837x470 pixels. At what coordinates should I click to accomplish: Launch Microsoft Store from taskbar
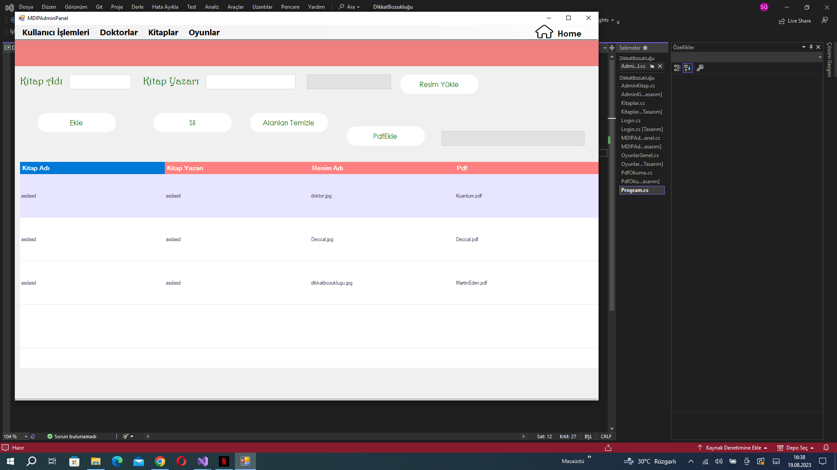74,461
